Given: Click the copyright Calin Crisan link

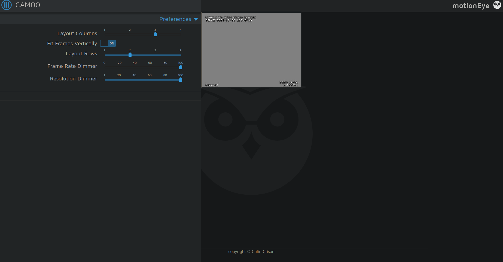Looking at the screenshot, I should pyautogui.click(x=251, y=252).
